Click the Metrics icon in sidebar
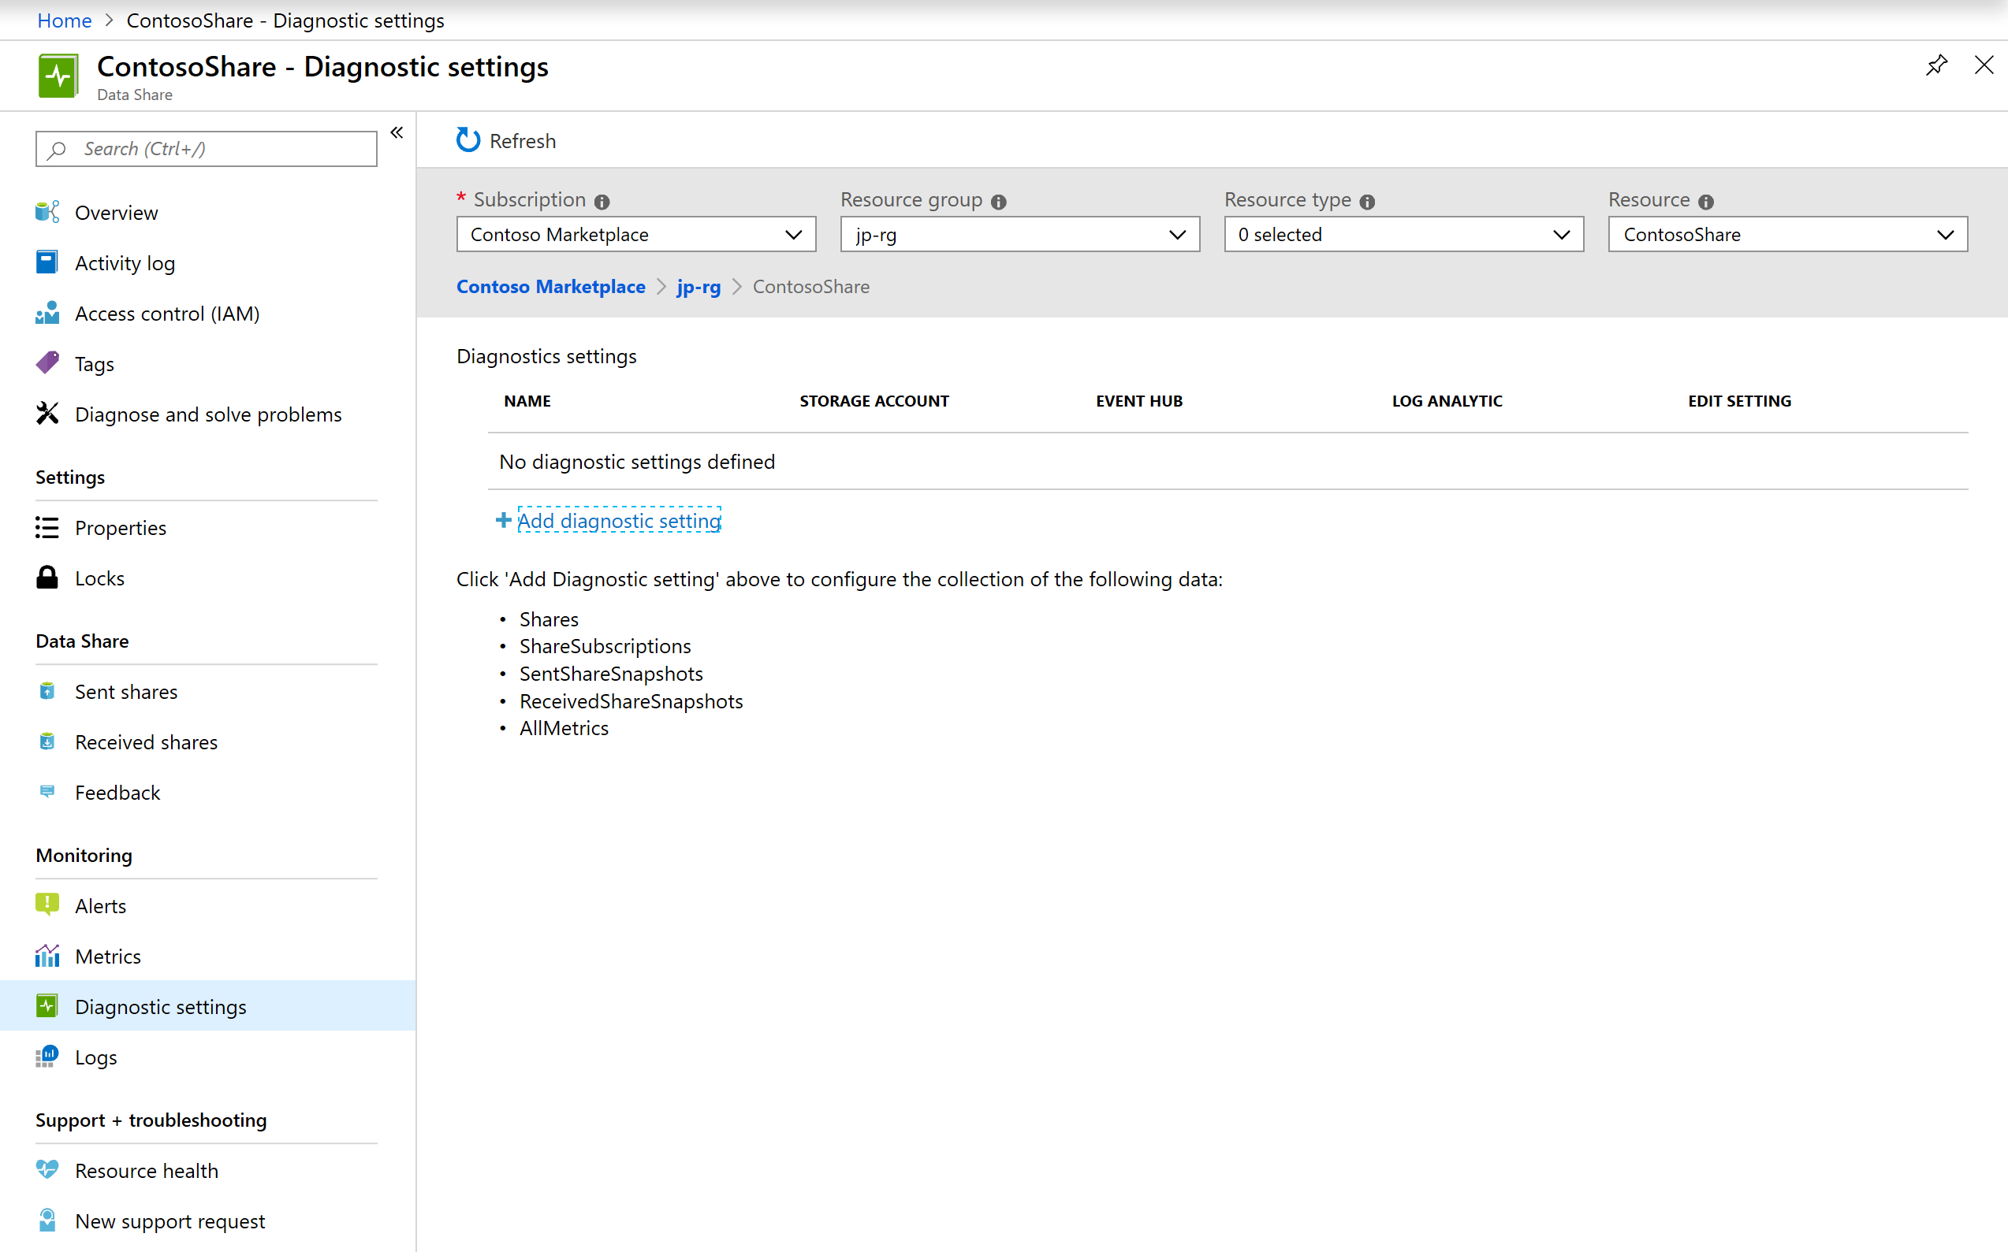Image resolution: width=2008 pixels, height=1252 pixels. pyautogui.click(x=47, y=955)
